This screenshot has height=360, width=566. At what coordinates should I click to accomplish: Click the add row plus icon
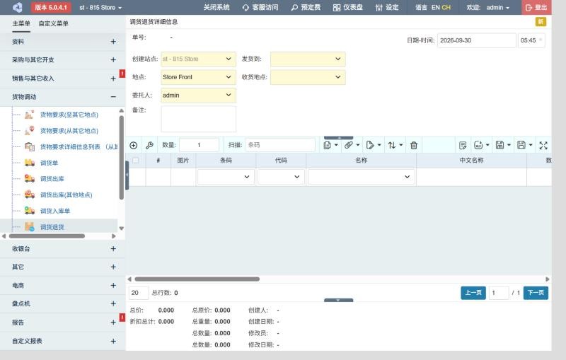pyautogui.click(x=133, y=146)
